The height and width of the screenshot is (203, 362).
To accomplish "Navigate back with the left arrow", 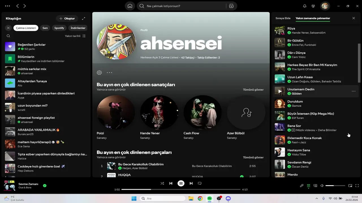I will (x=18, y=6).
